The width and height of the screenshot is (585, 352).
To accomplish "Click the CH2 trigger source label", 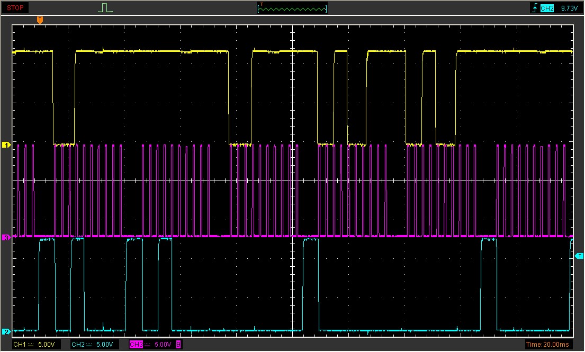I will [546, 8].
